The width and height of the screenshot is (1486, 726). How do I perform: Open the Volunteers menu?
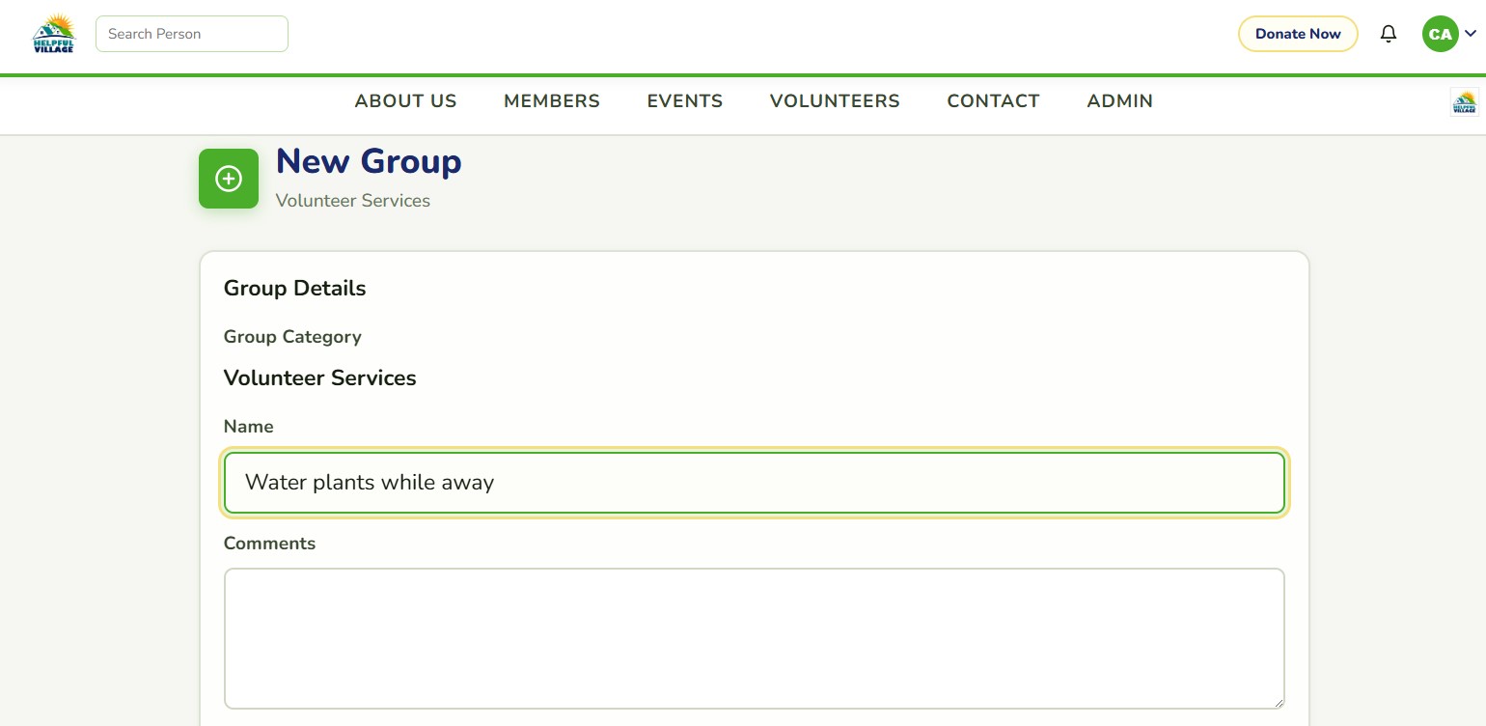click(x=835, y=101)
